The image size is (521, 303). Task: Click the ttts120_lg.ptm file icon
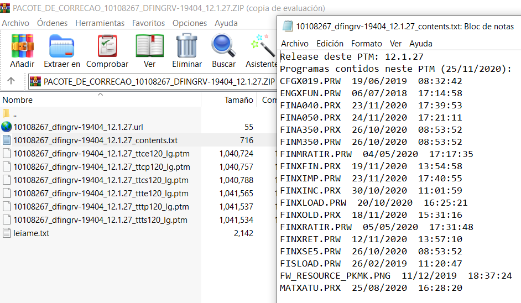(6, 220)
